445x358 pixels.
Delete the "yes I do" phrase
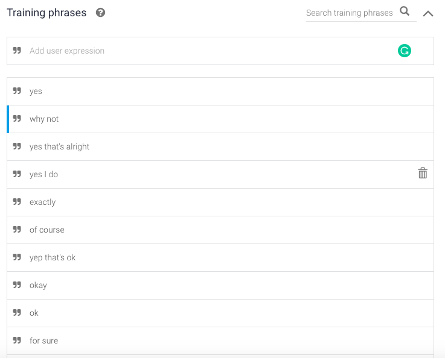pos(423,173)
